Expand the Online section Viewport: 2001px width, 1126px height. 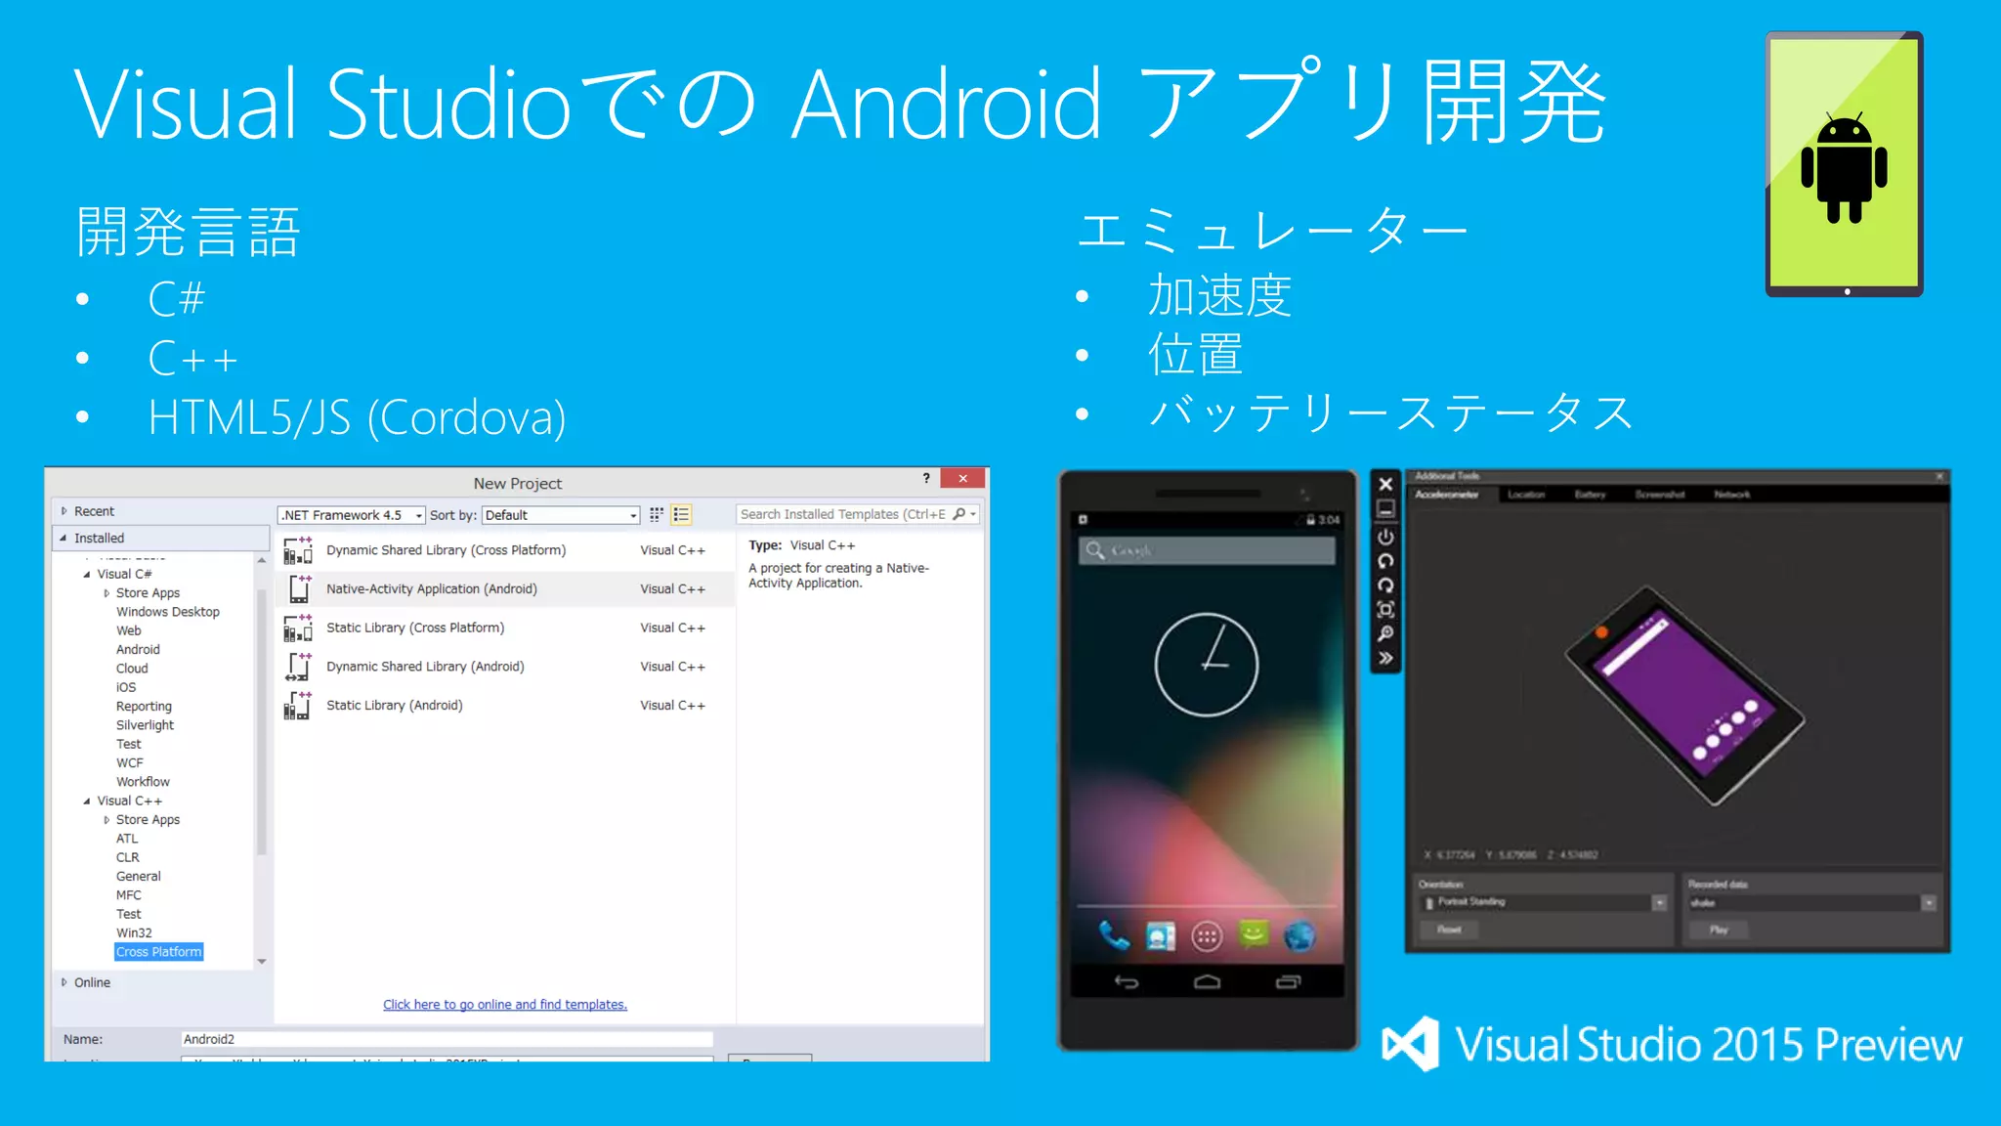tap(64, 982)
